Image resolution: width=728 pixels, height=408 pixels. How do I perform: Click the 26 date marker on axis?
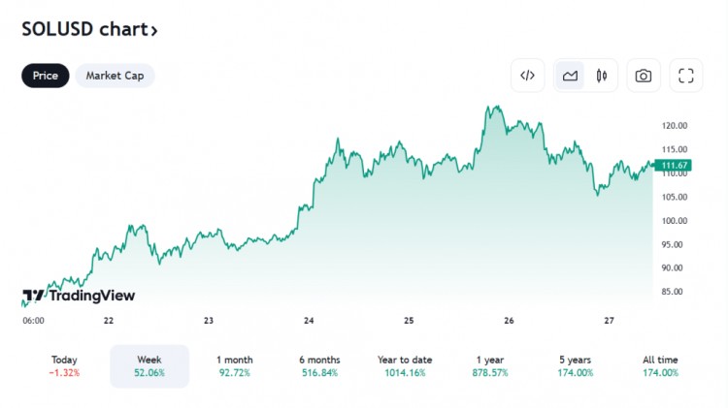click(x=509, y=321)
